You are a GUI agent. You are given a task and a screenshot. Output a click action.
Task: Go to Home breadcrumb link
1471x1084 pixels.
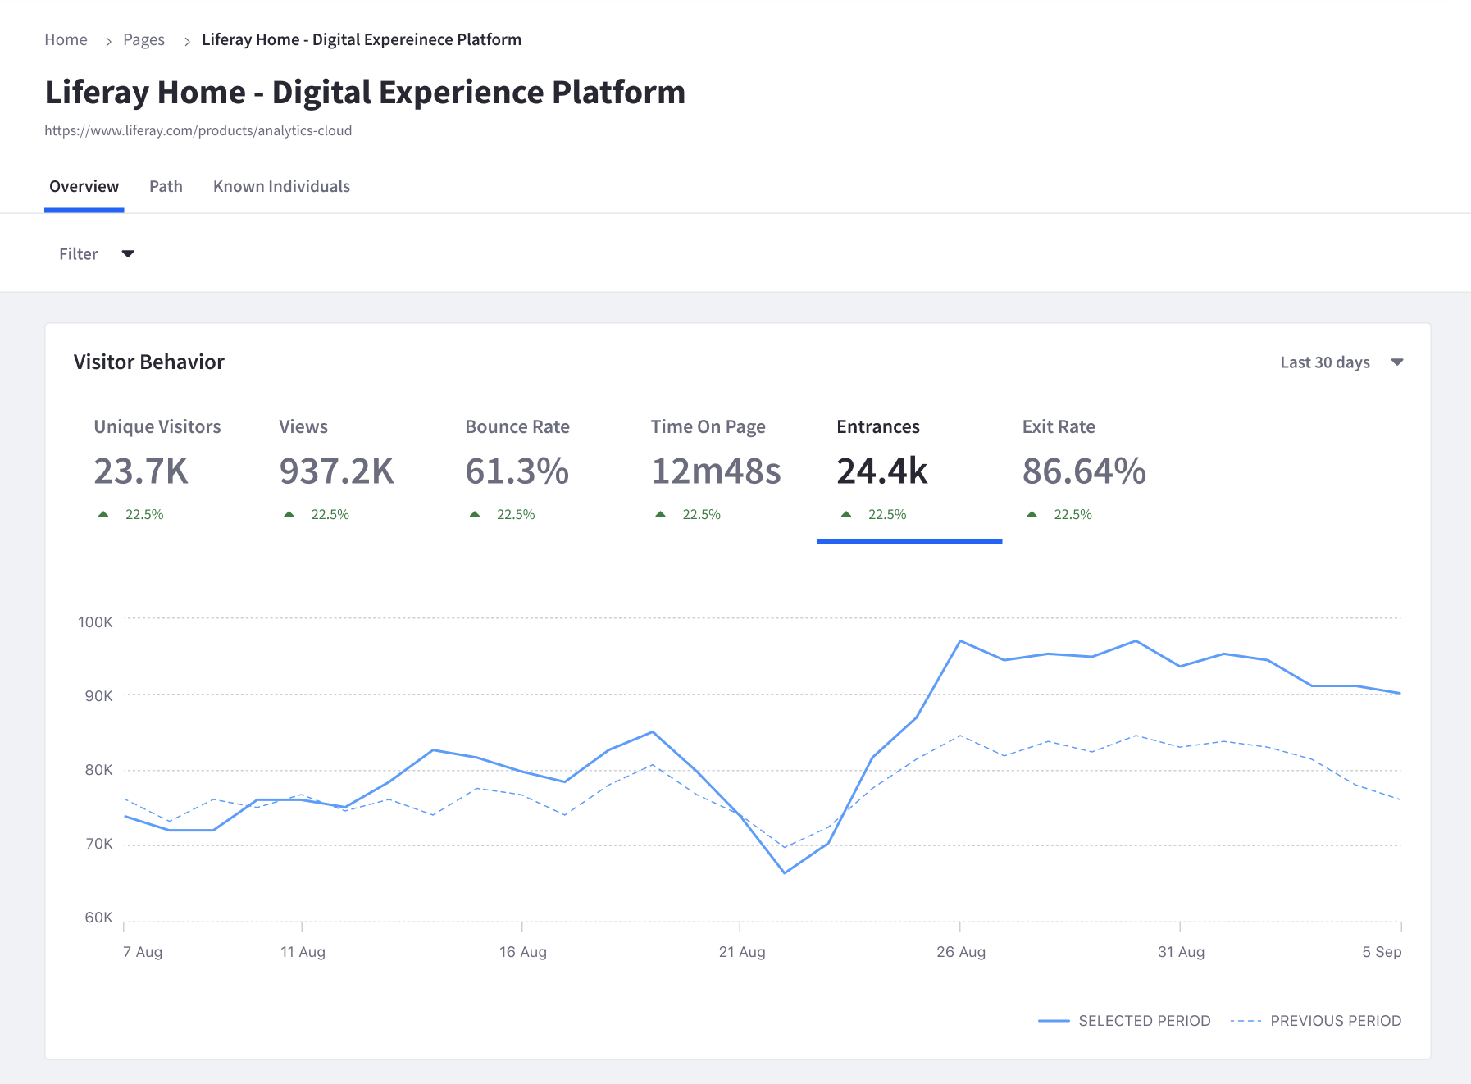point(66,39)
